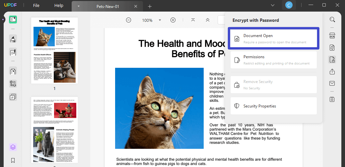Screen dimensions: 345x167
Task: Open the tab list dropdown arrow
Action: pos(79,6)
